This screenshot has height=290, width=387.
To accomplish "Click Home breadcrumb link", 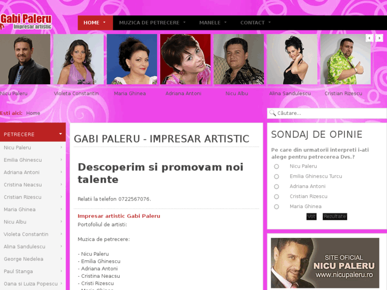I will [x=33, y=113].
